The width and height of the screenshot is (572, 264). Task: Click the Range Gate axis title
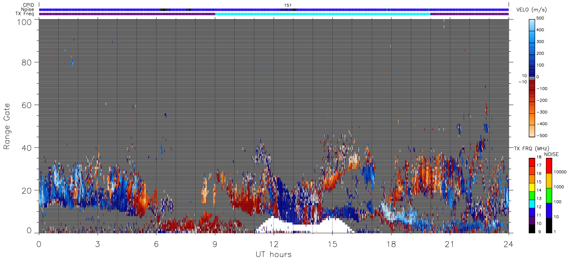[7, 126]
